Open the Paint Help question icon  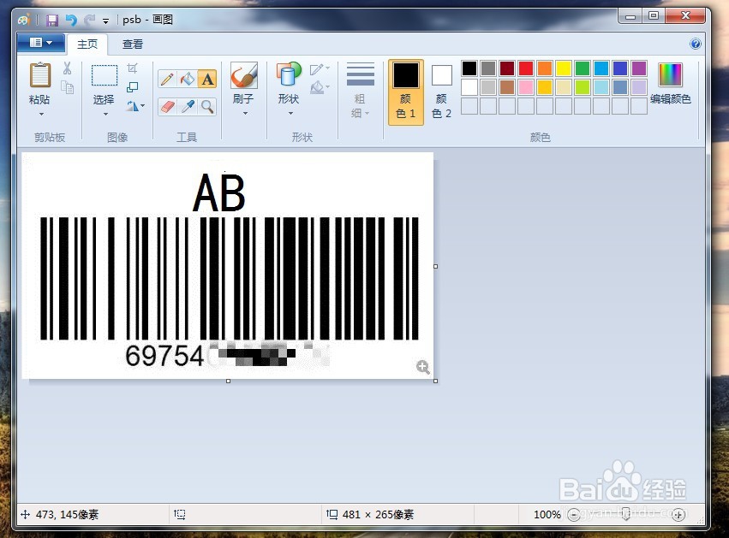[x=696, y=44]
